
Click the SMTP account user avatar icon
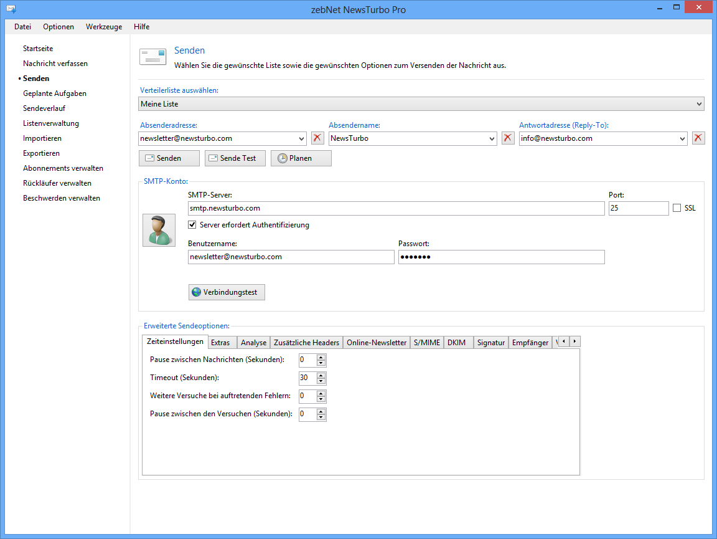pos(159,230)
